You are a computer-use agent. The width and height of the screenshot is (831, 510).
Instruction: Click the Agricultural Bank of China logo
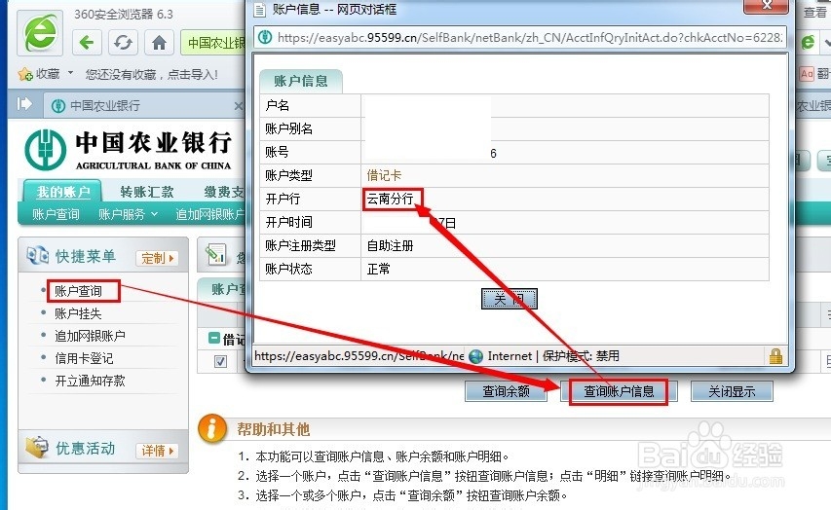(x=46, y=150)
